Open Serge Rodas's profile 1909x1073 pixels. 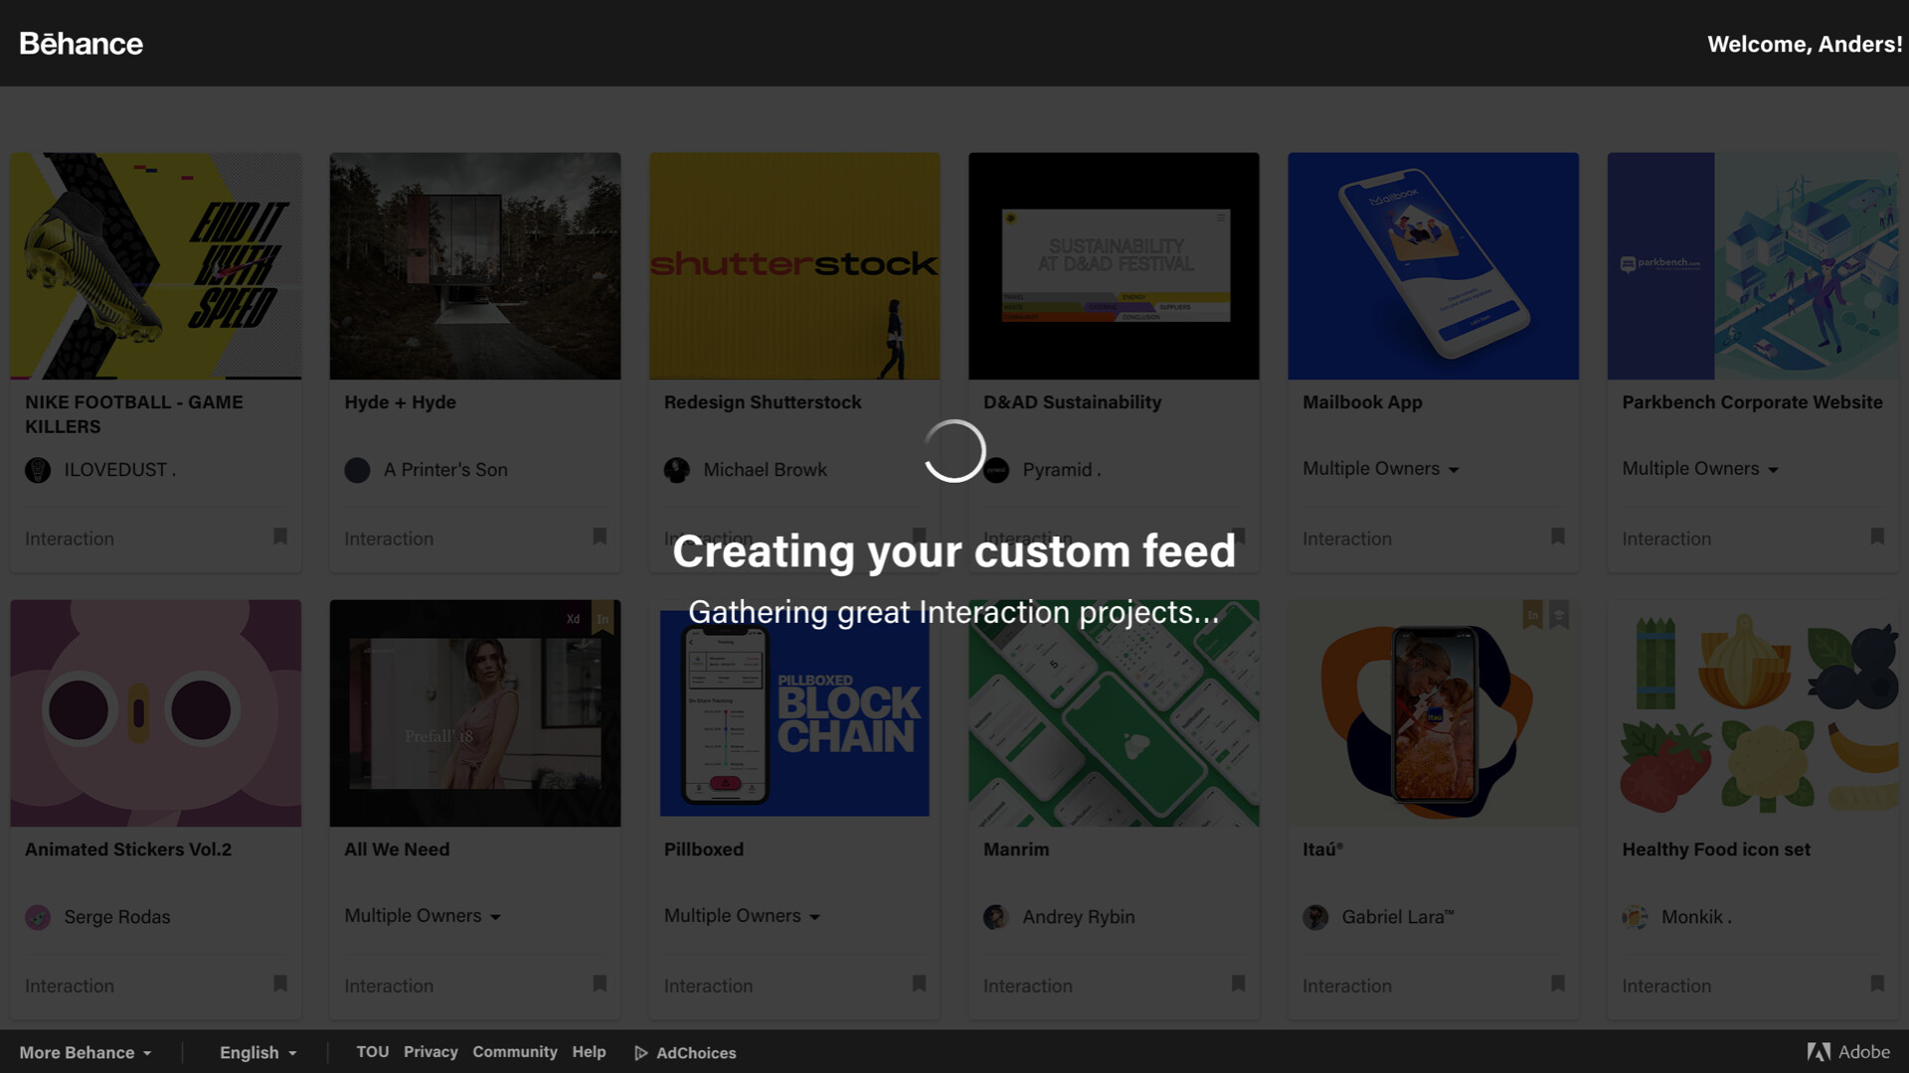coord(116,917)
